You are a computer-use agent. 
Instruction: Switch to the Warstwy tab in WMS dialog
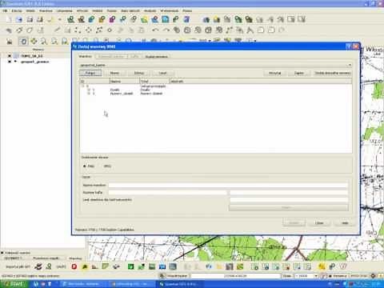tap(86, 57)
